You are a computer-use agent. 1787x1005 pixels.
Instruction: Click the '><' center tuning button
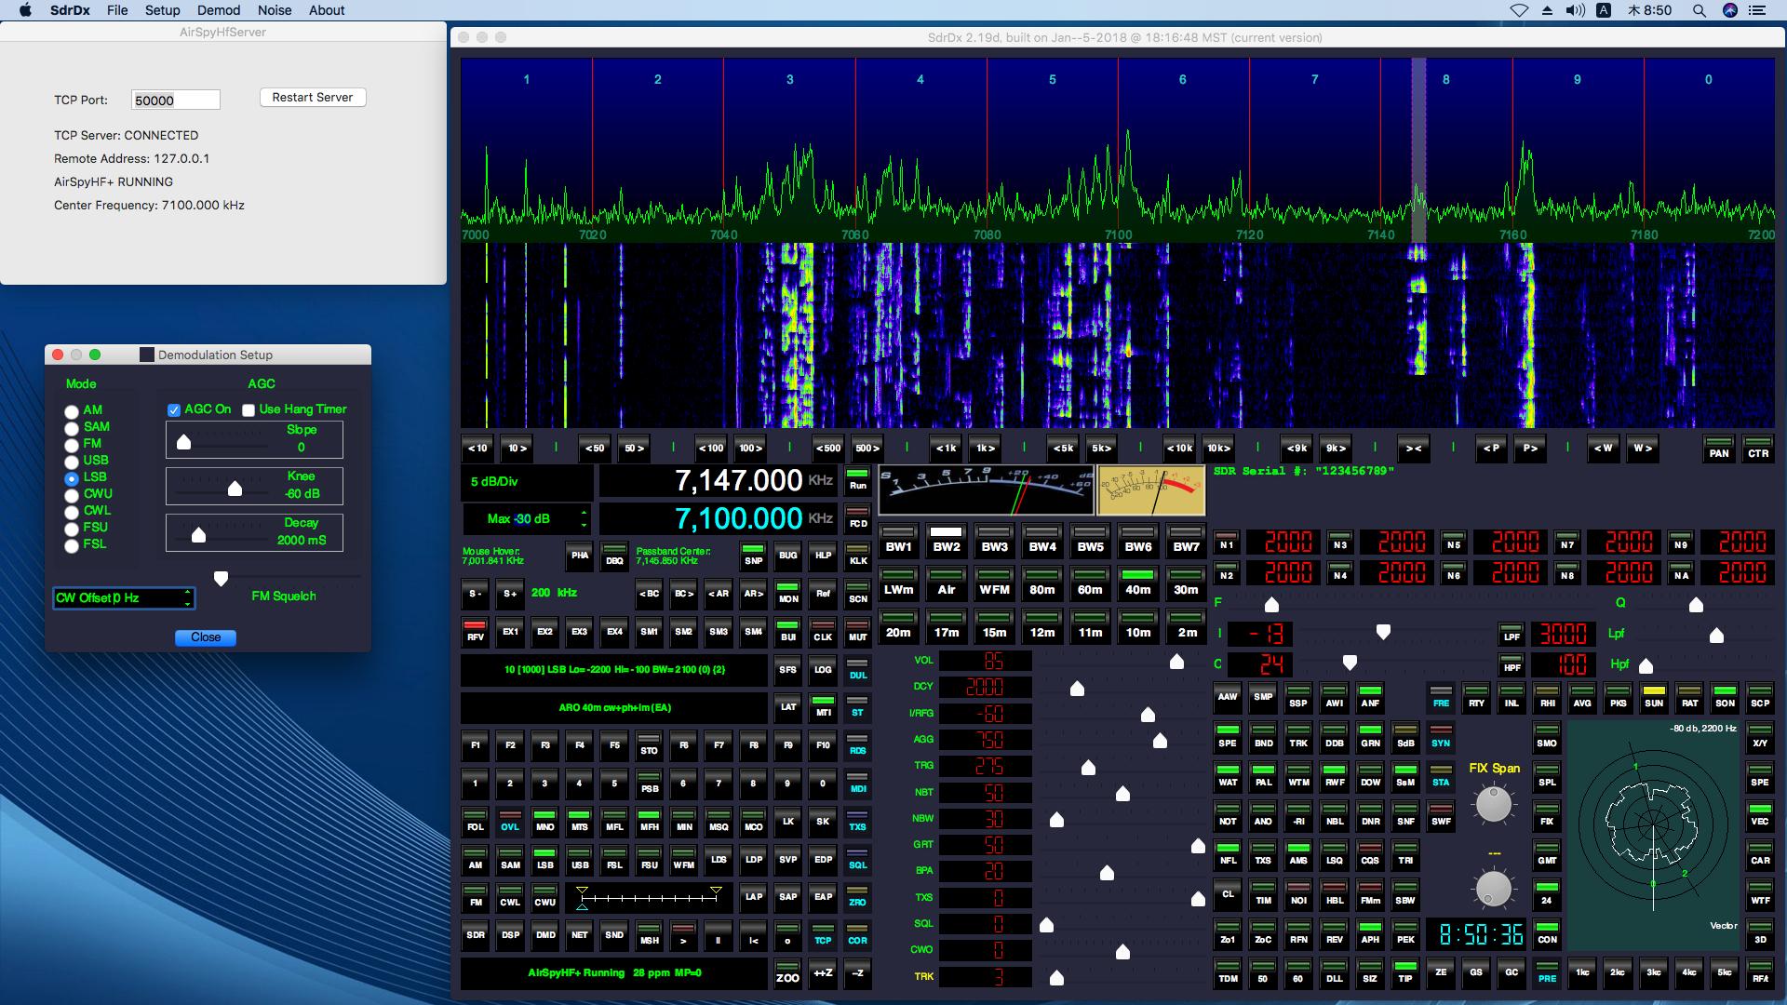[x=1414, y=449]
